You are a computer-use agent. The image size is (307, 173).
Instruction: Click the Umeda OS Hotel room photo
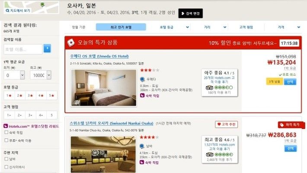(104, 88)
